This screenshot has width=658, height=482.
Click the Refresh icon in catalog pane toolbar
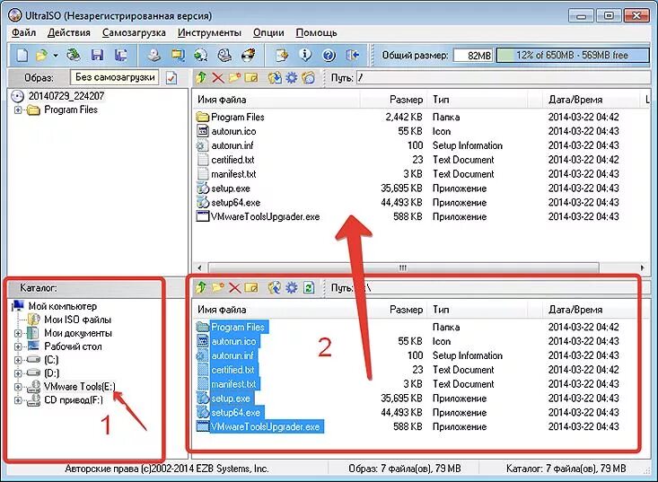[309, 287]
